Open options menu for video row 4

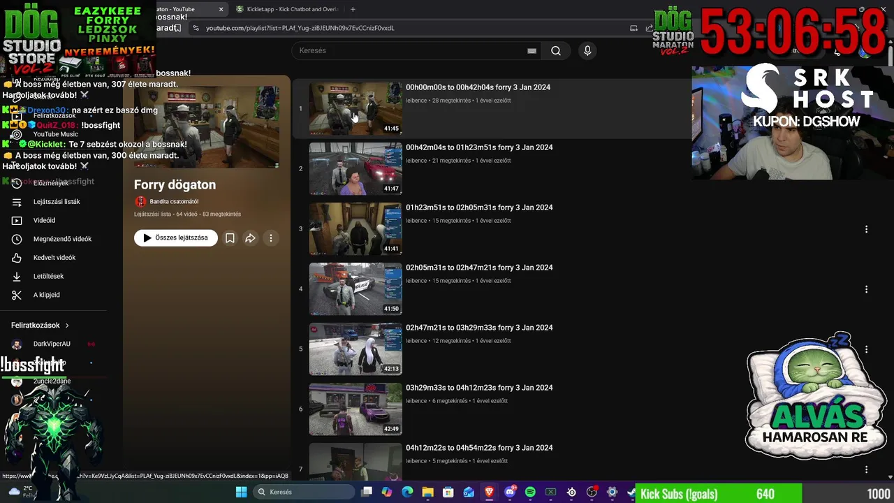[x=866, y=289]
